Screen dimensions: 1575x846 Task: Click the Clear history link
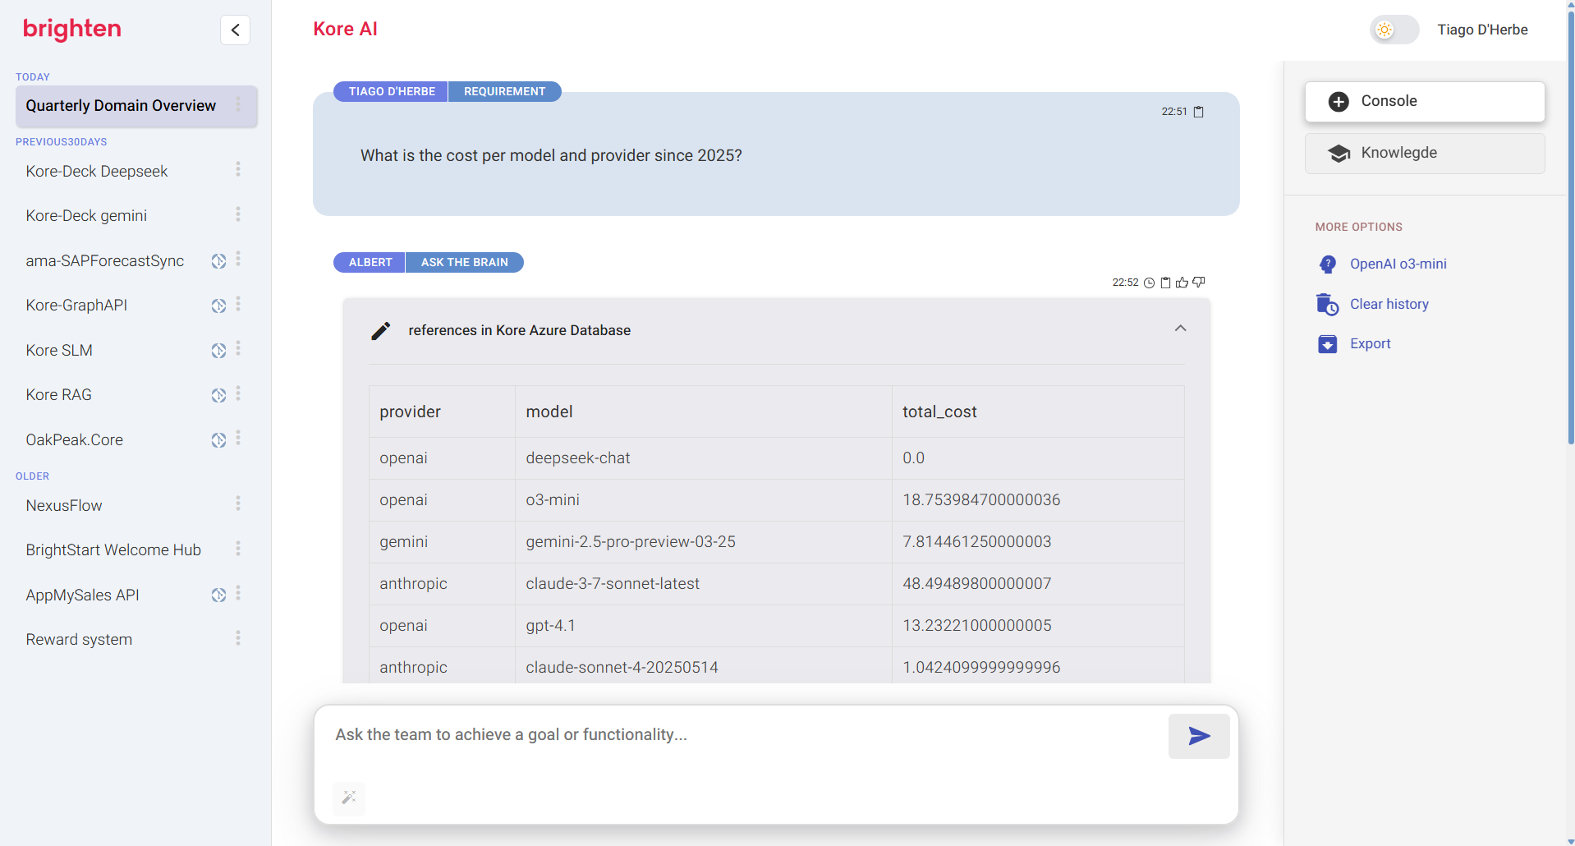coord(1389,305)
